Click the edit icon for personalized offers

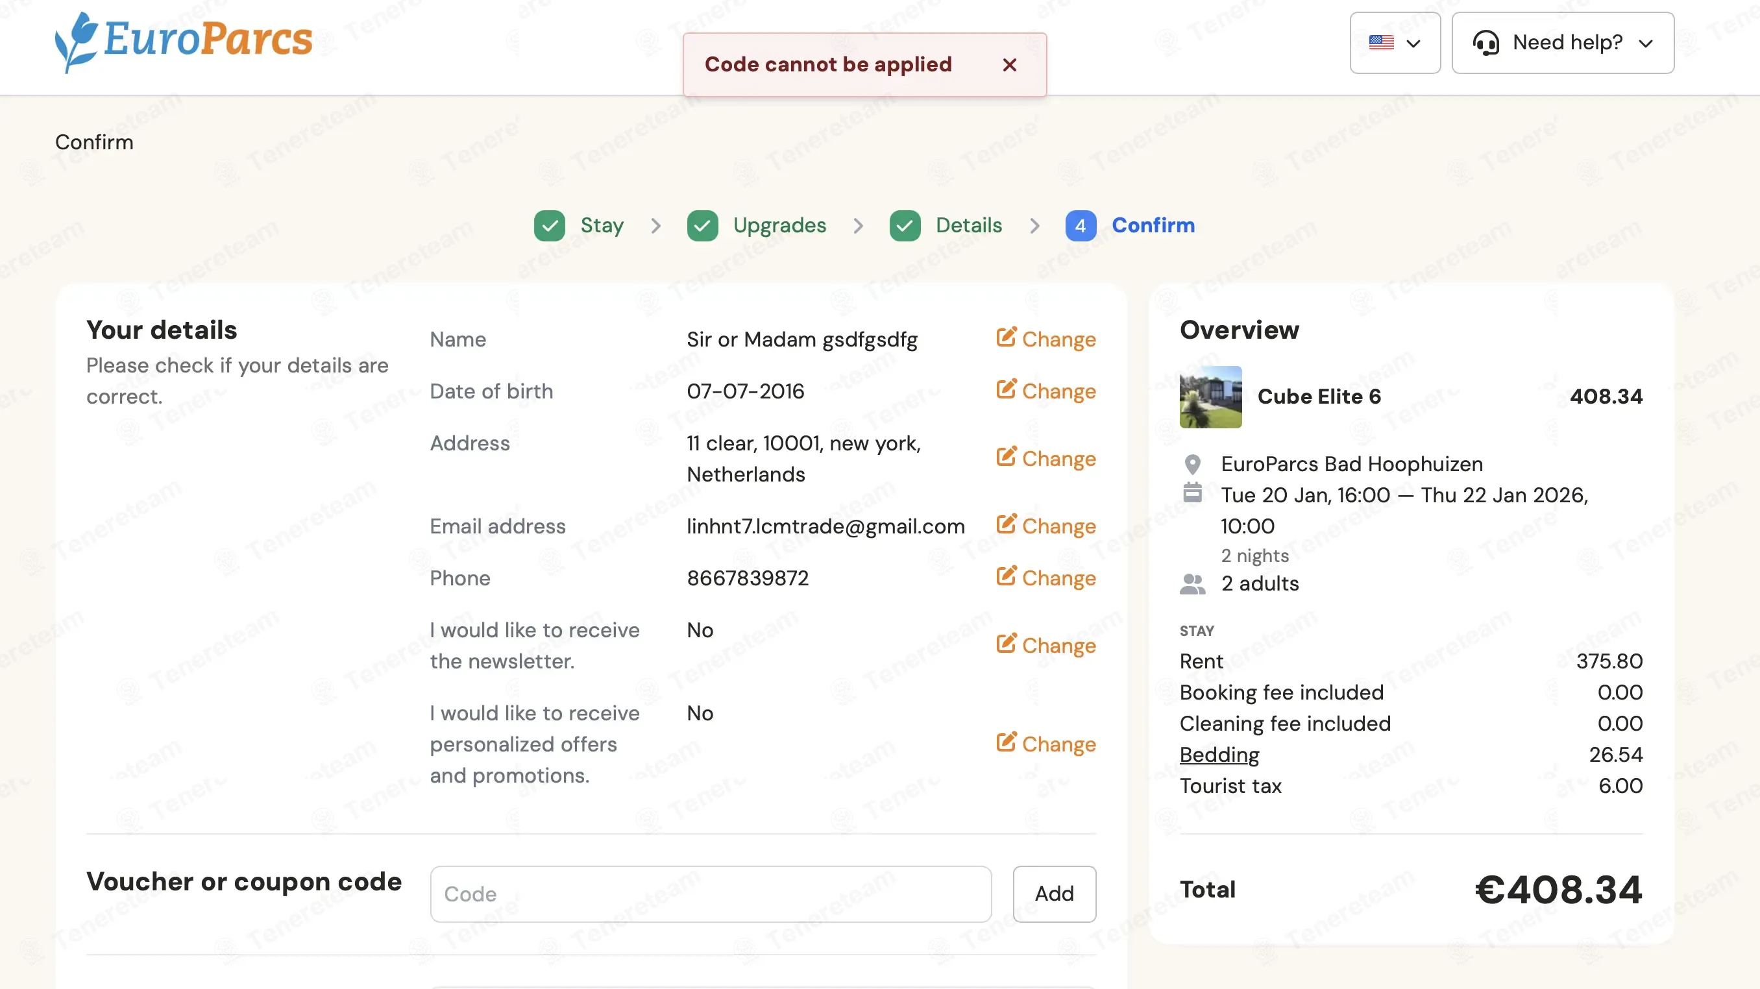(x=1006, y=742)
